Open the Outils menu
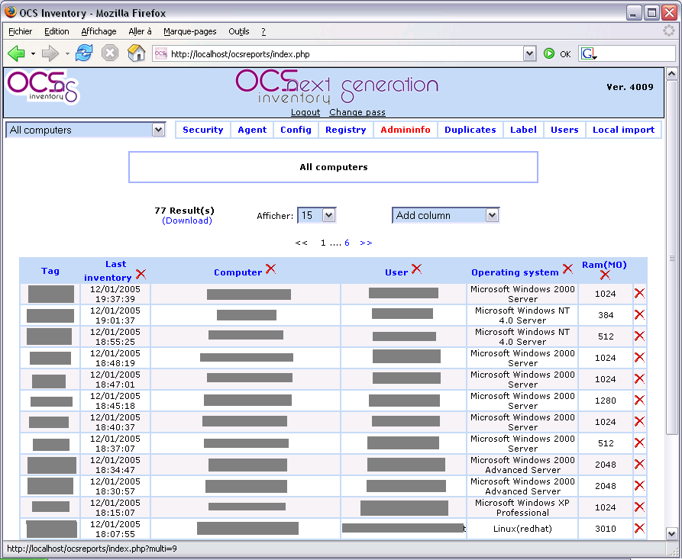 pyautogui.click(x=239, y=31)
